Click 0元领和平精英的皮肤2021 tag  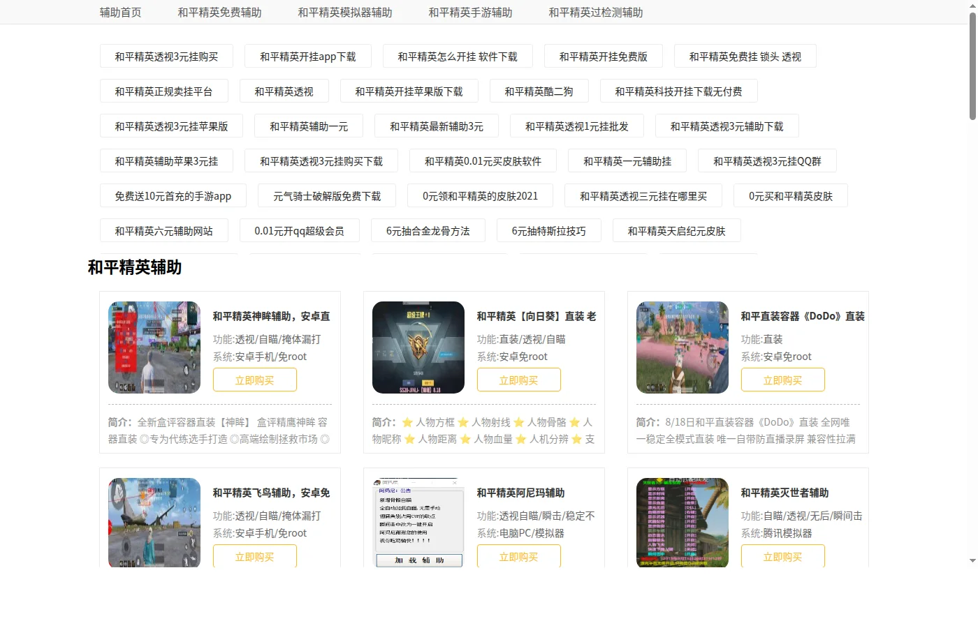point(481,196)
